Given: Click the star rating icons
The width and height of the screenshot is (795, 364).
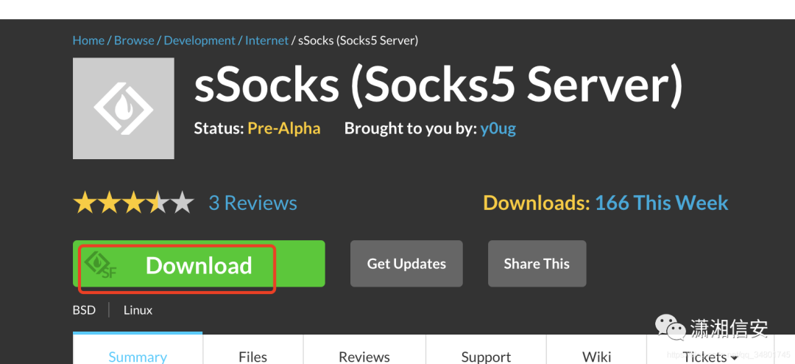Looking at the screenshot, I should (134, 203).
